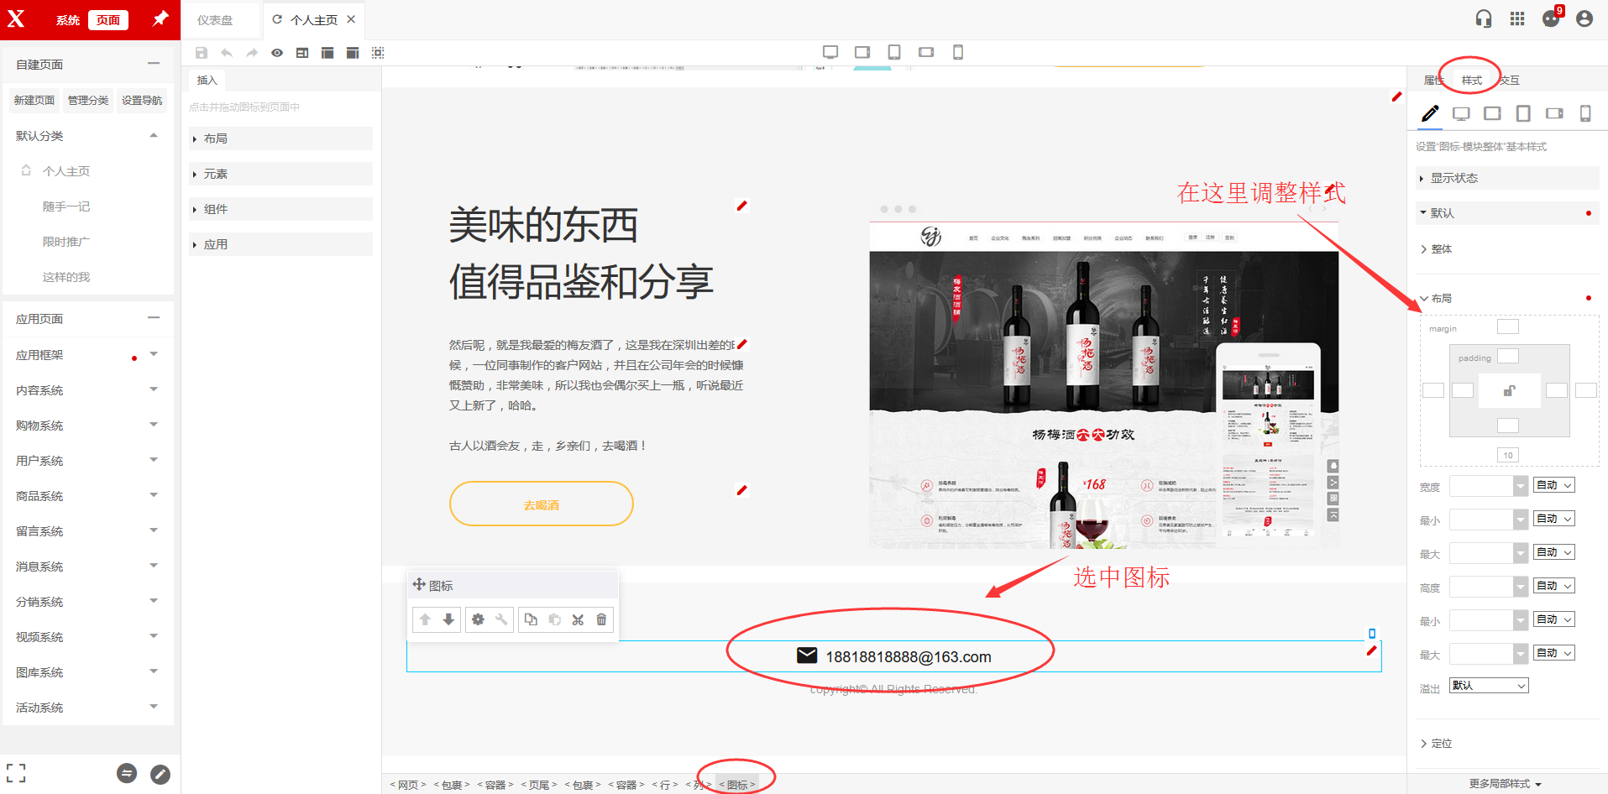This screenshot has width=1608, height=794.
Task: Copy the selected icon module
Action: [531, 619]
